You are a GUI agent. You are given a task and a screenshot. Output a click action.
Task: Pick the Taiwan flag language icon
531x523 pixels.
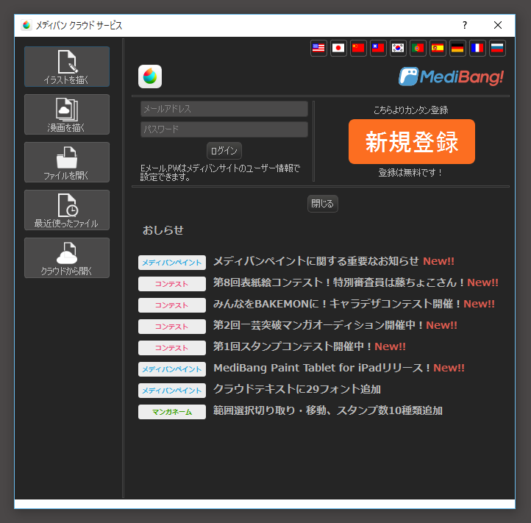pos(378,48)
